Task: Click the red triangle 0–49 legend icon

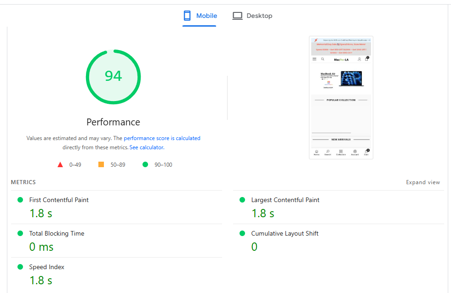Action: tap(60, 165)
